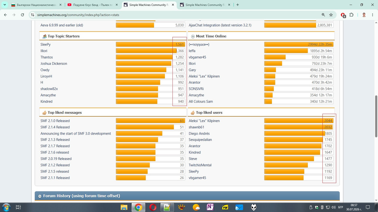Open shawnb61's profile link

[196, 127]
